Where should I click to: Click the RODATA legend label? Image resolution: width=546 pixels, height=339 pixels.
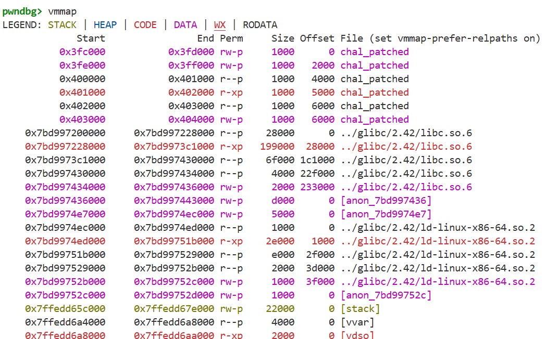click(260, 25)
